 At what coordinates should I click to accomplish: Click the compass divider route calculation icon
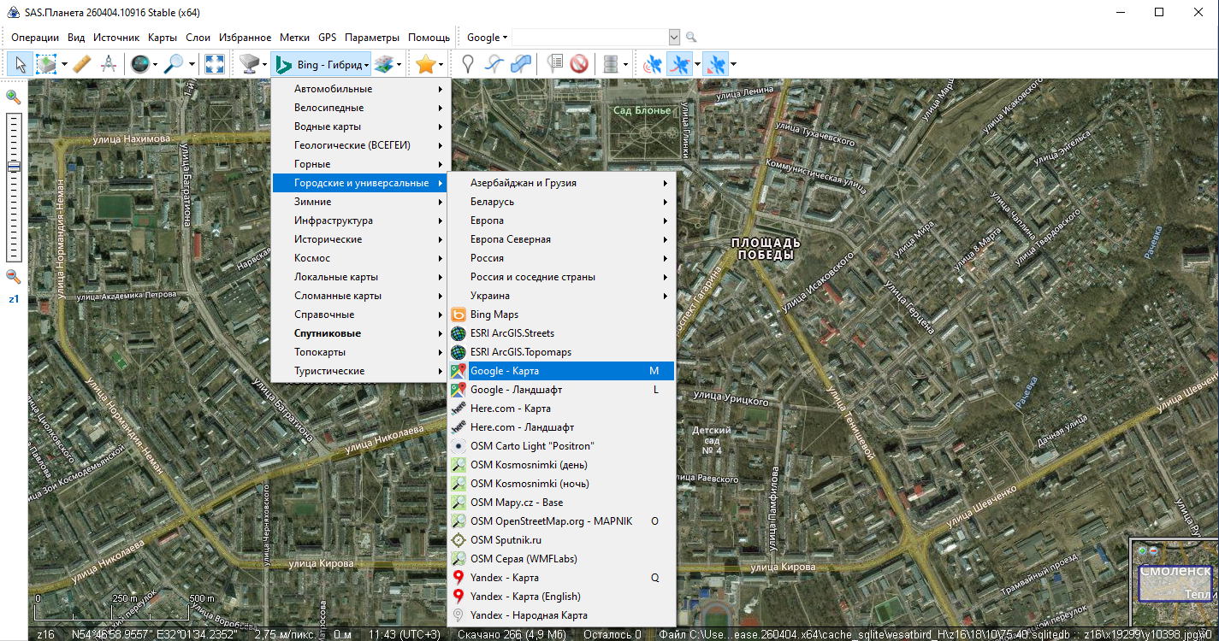coord(109,64)
